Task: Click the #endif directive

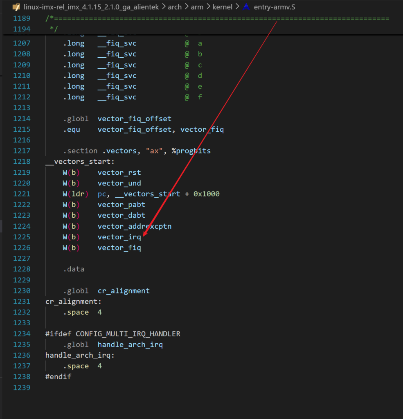Action: coord(58,377)
